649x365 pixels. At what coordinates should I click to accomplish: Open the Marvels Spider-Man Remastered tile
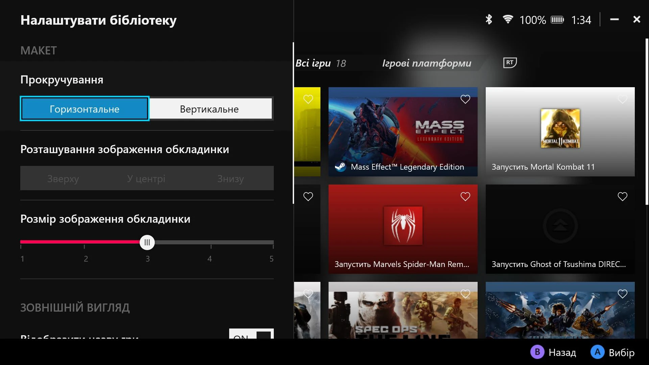(x=403, y=229)
